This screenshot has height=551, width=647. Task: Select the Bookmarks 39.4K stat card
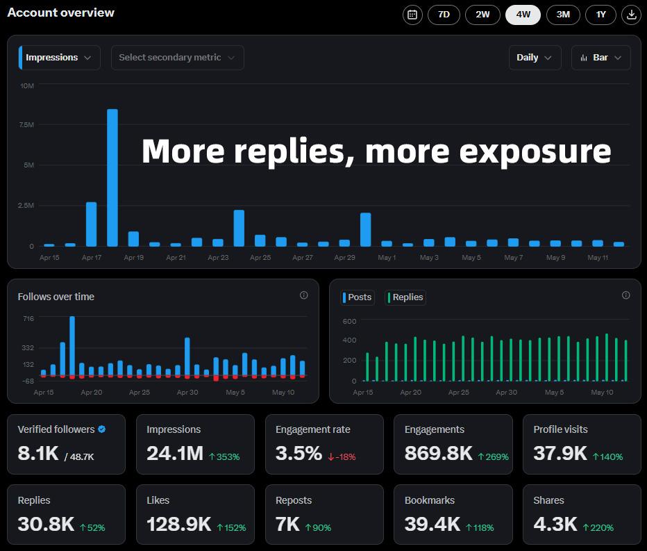tap(453, 514)
